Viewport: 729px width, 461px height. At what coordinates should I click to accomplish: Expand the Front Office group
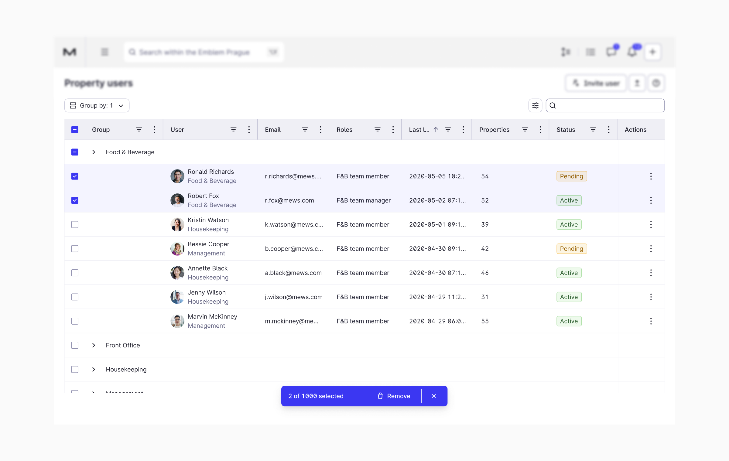pyautogui.click(x=94, y=345)
